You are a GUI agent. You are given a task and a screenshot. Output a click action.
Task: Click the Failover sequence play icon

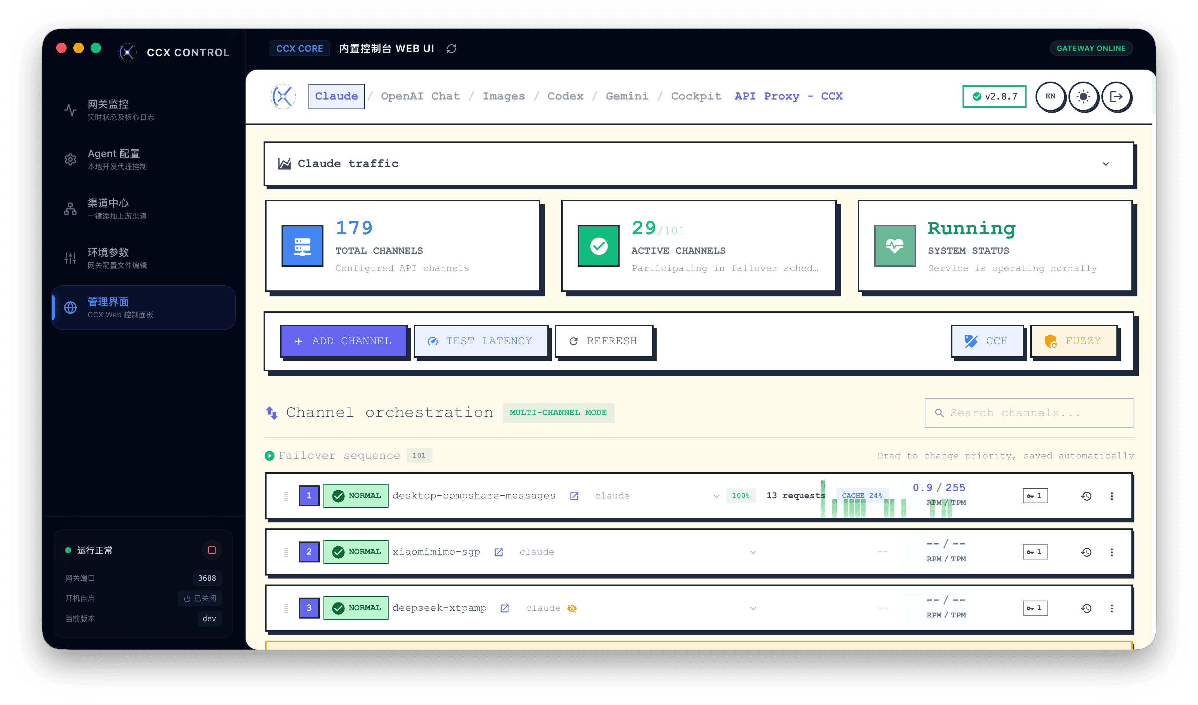tap(270, 455)
